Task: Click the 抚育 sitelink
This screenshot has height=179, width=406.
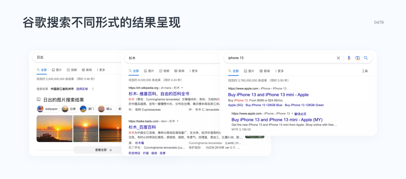Action: point(163,153)
